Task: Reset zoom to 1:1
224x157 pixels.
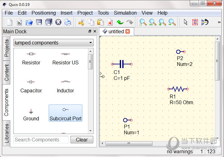Action: point(153,22)
